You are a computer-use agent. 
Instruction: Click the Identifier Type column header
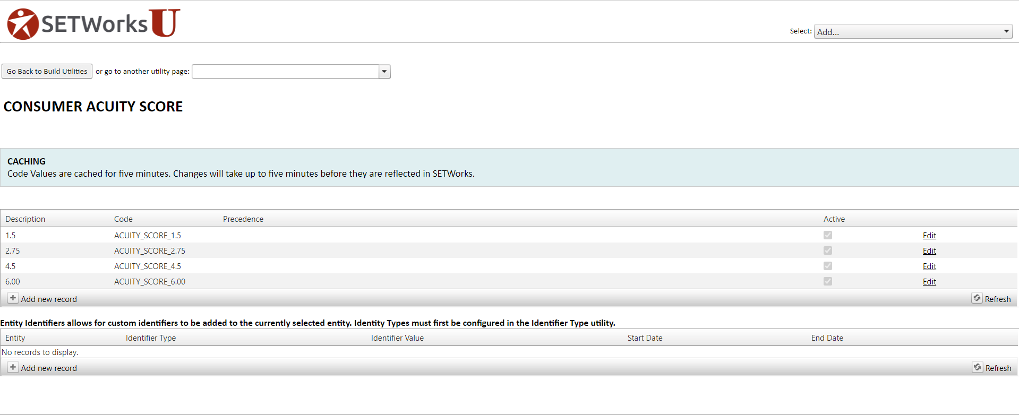click(151, 338)
